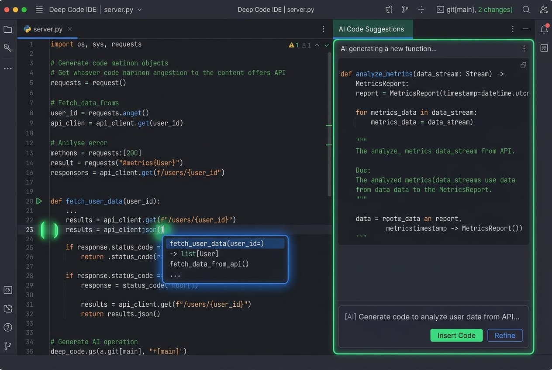
Task: Copy the suggested code with copy icon
Action: [x=523, y=65]
